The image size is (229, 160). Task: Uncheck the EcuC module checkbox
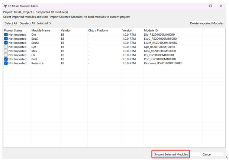pyautogui.click(x=6, y=39)
